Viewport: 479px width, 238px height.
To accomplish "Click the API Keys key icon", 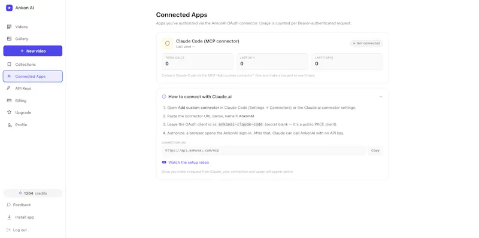I will [x=9, y=88].
